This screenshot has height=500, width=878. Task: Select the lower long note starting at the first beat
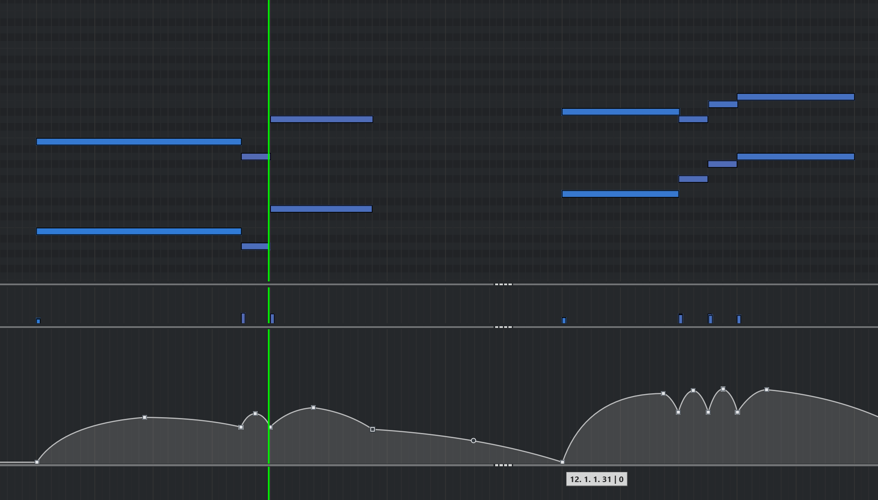tap(138, 231)
